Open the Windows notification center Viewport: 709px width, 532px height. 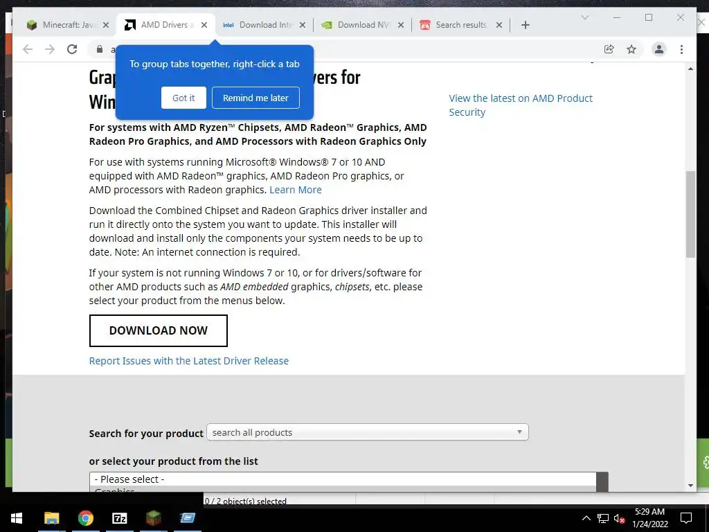686,518
